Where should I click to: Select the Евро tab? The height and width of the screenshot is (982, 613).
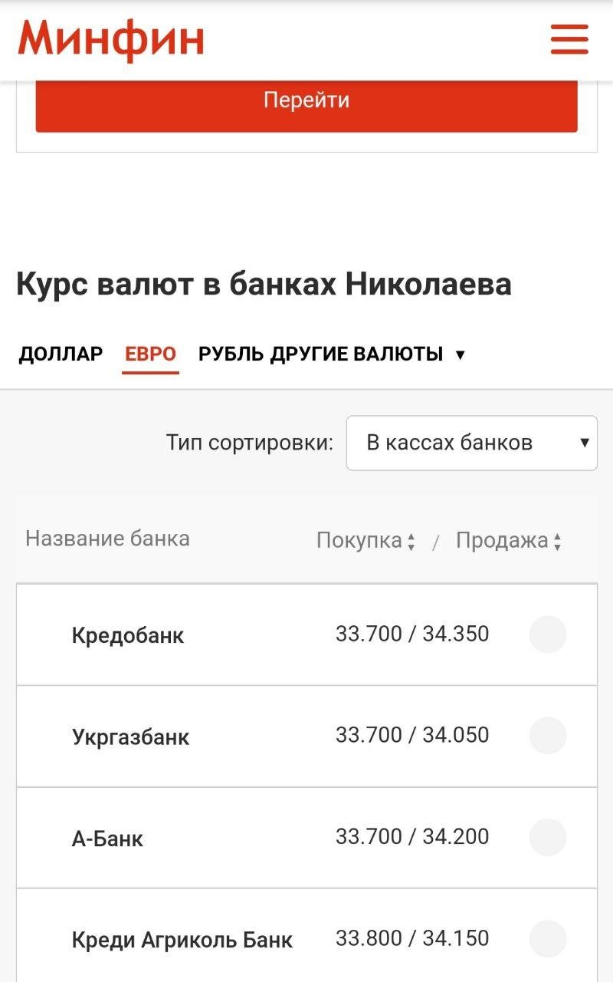150,354
